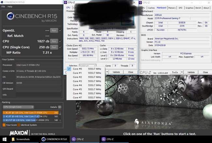This screenshot has width=212, height=143.
Task: Click the Cinebench title bar icon
Action: tap(2, 2)
